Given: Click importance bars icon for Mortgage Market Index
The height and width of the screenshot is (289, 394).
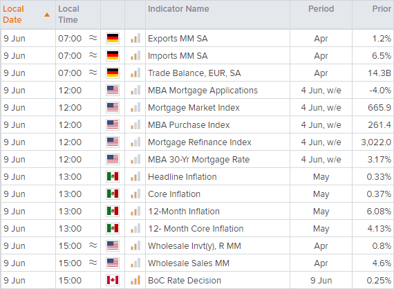Looking at the screenshot, I should tap(135, 108).
